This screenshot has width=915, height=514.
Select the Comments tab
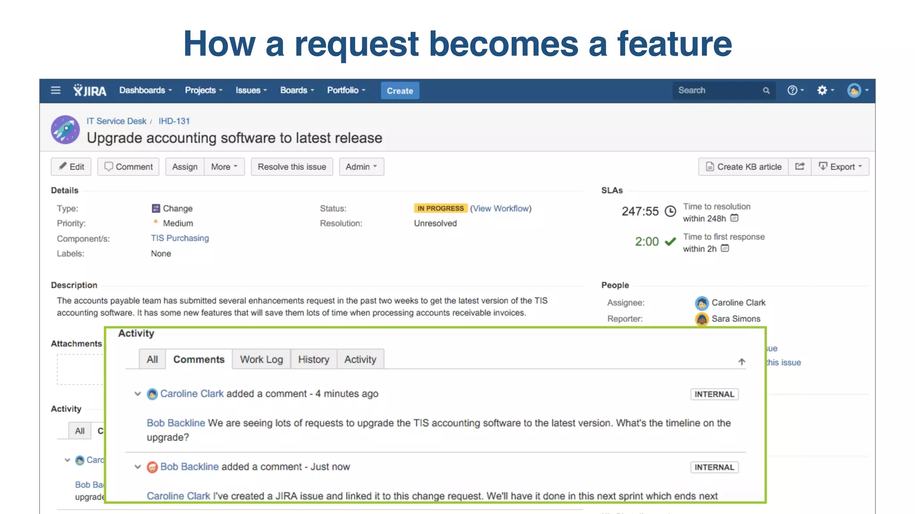(199, 359)
